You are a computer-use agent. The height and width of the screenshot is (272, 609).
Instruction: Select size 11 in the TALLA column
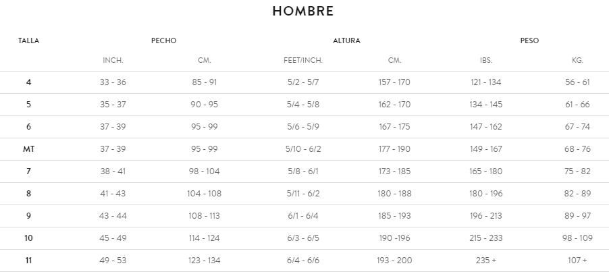point(28,261)
